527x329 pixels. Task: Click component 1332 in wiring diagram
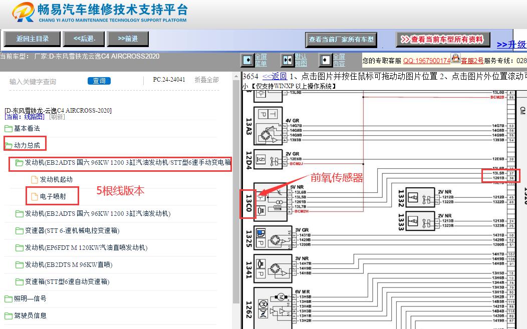(x=421, y=198)
